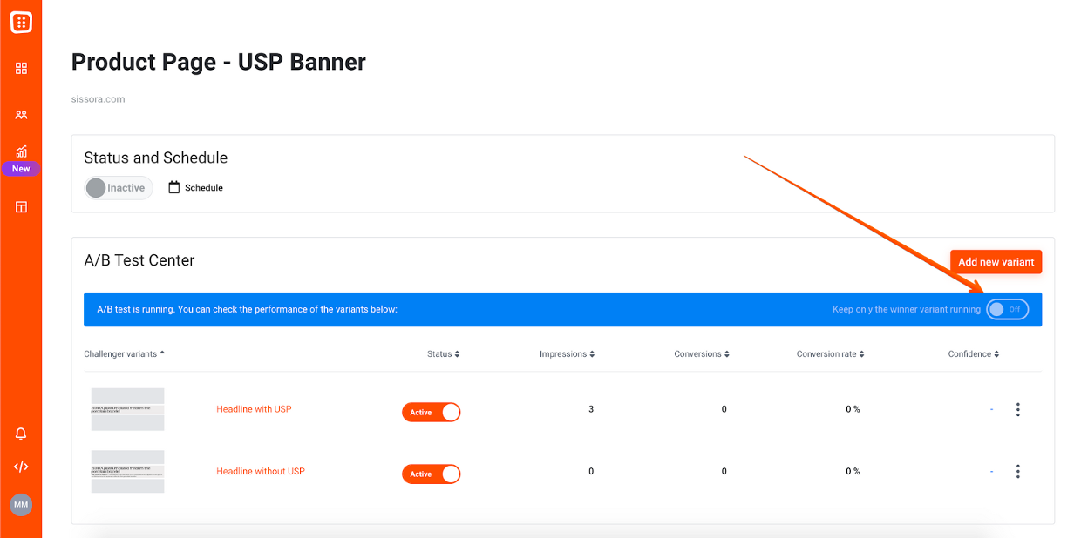
Task: Open the calendar Schedule icon
Action: click(172, 187)
